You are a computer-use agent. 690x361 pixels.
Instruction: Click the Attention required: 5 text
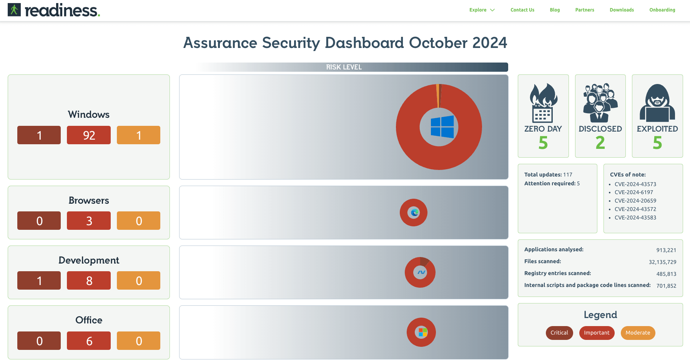tap(552, 183)
